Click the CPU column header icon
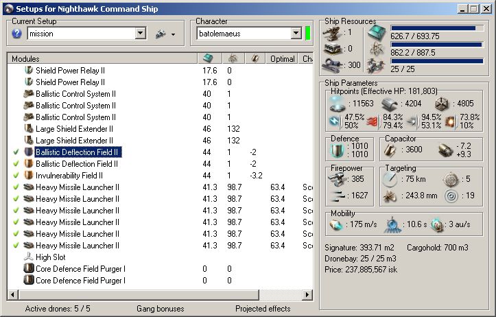 [208, 58]
